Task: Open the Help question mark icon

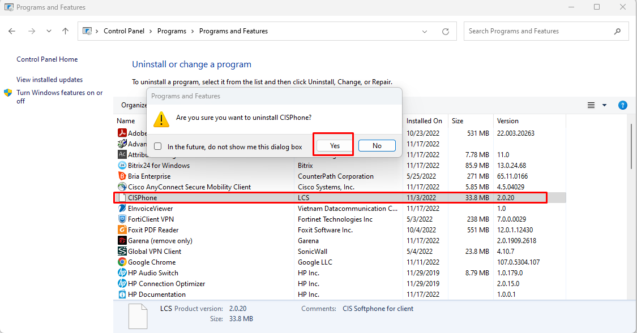Action: [x=622, y=106]
